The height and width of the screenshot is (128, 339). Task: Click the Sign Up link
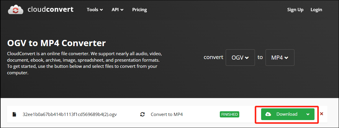[x=295, y=10]
